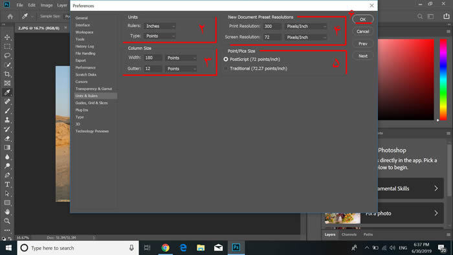Image resolution: width=453 pixels, height=255 pixels.
Task: Select the Clone Stamp tool
Action: click(7, 120)
